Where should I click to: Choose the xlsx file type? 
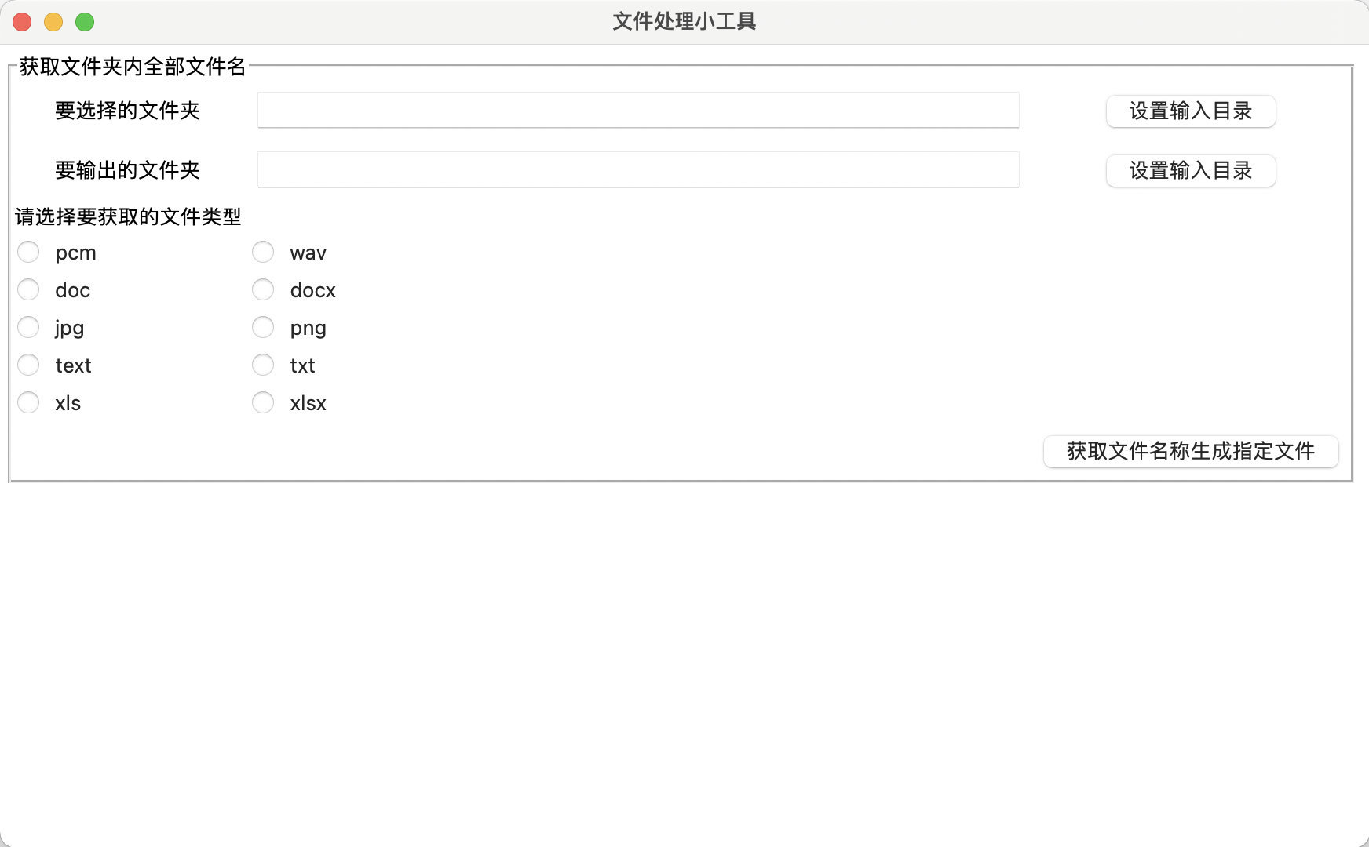263,402
